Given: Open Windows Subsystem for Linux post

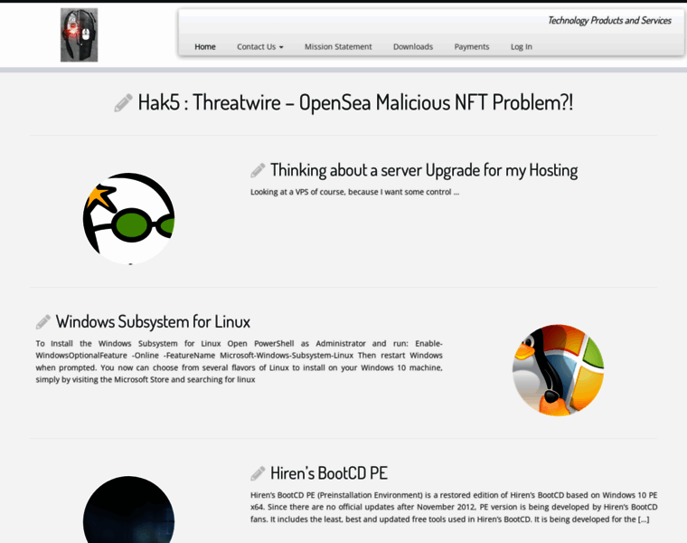Looking at the screenshot, I should 153,322.
